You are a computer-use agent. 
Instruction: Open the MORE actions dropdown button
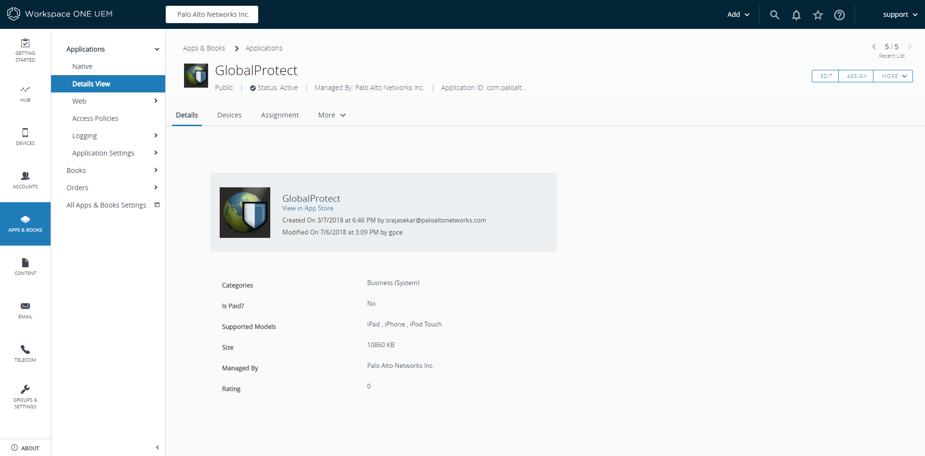point(893,76)
